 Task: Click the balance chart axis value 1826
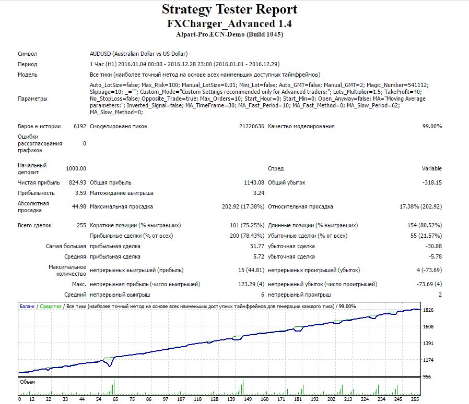[428, 310]
